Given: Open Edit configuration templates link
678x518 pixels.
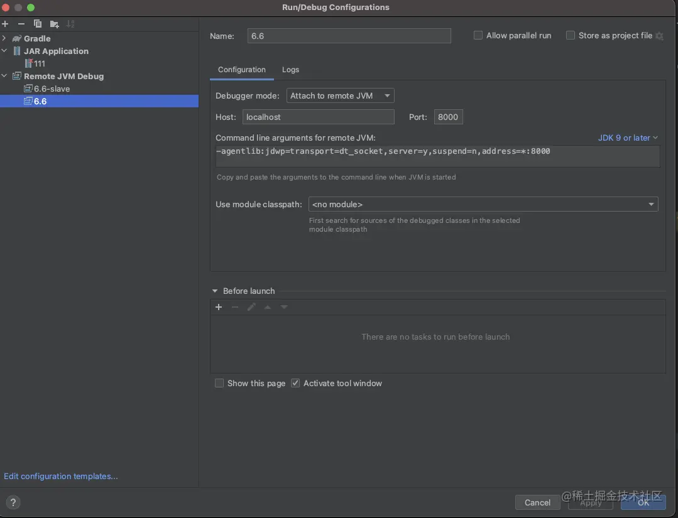Looking at the screenshot, I should click(x=61, y=476).
